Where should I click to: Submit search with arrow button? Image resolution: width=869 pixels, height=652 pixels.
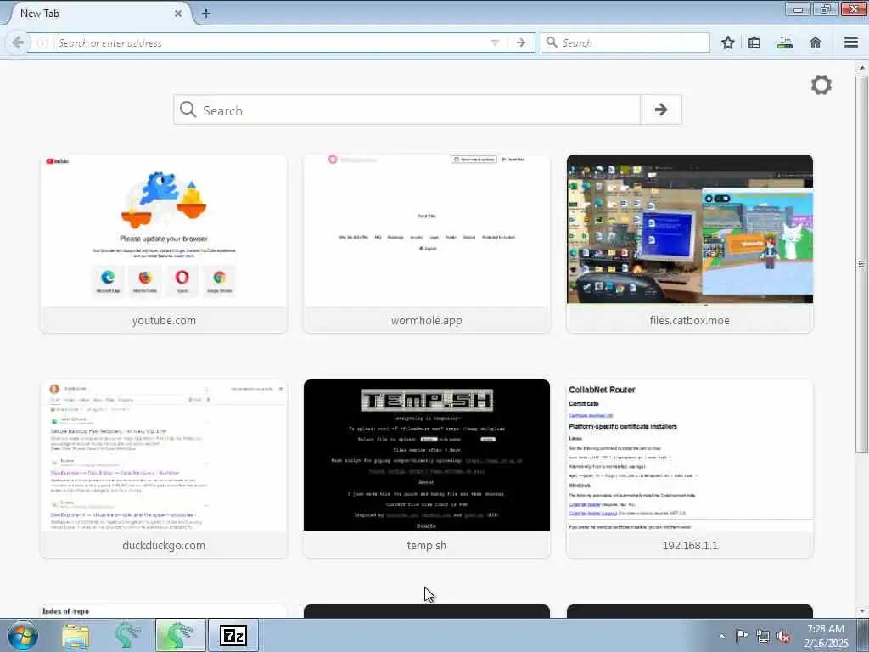[x=660, y=110]
